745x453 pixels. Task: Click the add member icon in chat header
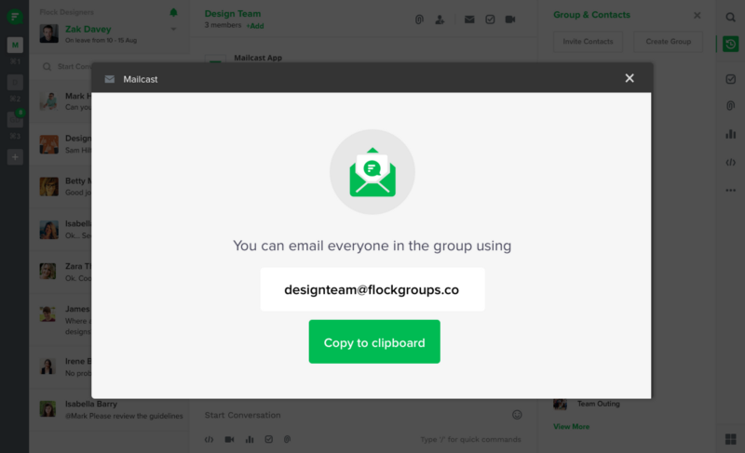[x=440, y=20]
